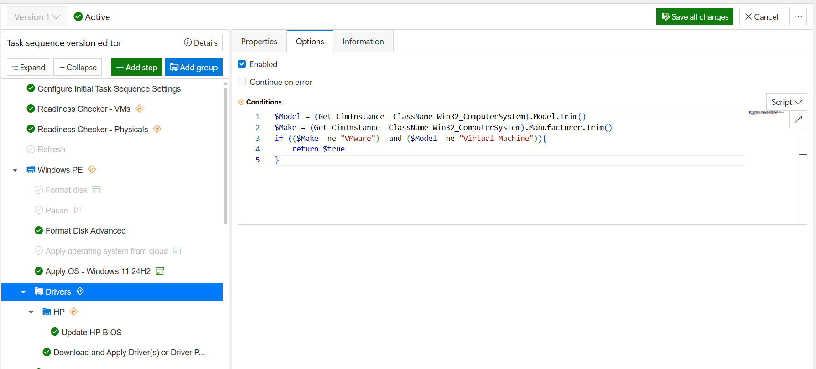816x369 pixels.
Task: Enable Continue on error
Action: click(x=242, y=82)
